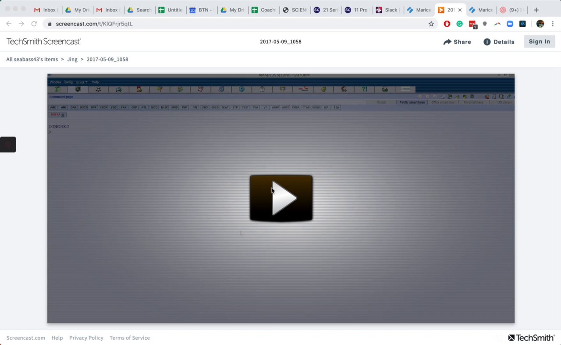
Task: Go back with browser back arrow
Action: [9, 24]
